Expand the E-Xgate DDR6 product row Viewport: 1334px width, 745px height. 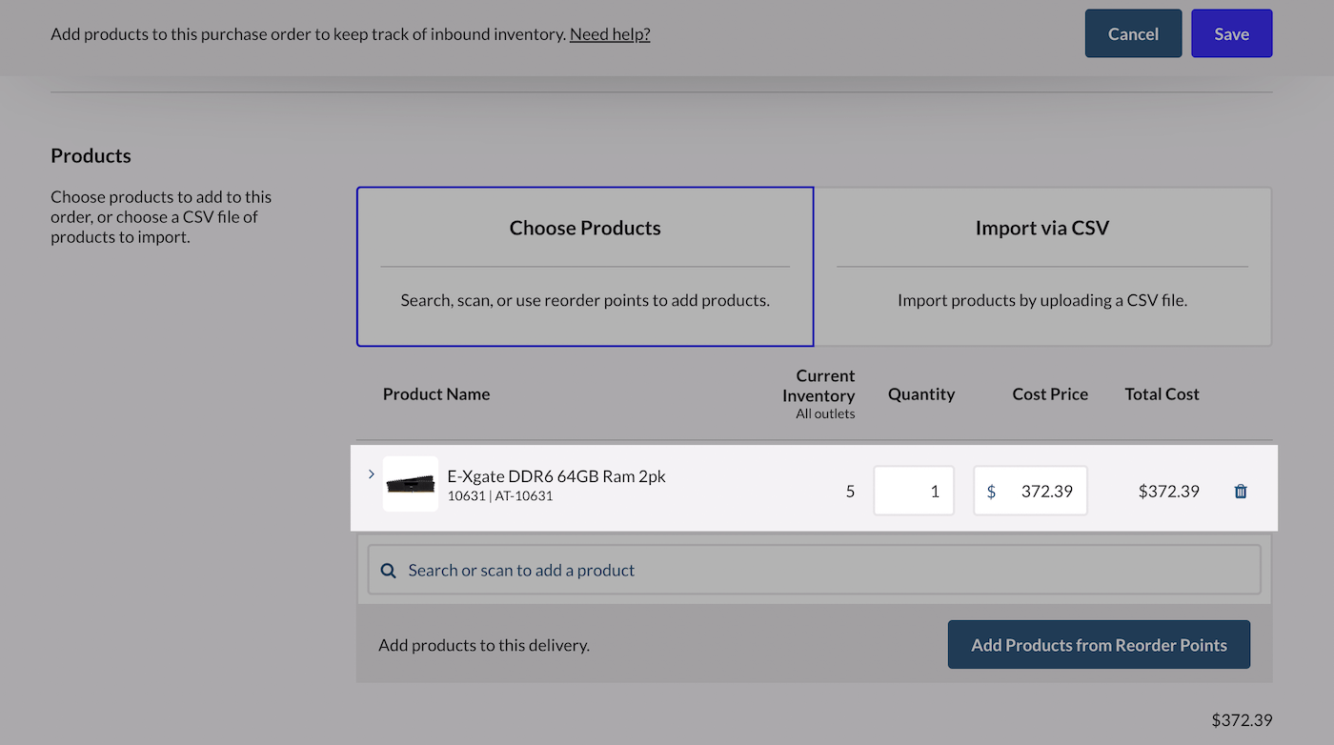click(372, 474)
